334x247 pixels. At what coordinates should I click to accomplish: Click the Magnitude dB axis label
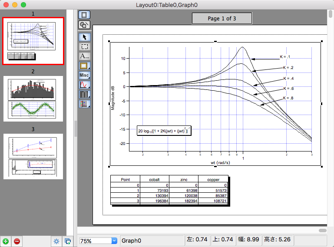coord(112,98)
